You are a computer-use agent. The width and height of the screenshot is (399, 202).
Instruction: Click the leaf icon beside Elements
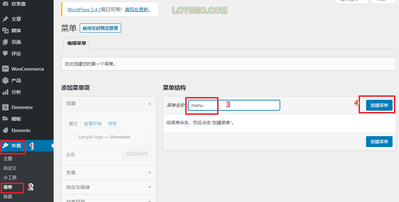coord(5,130)
